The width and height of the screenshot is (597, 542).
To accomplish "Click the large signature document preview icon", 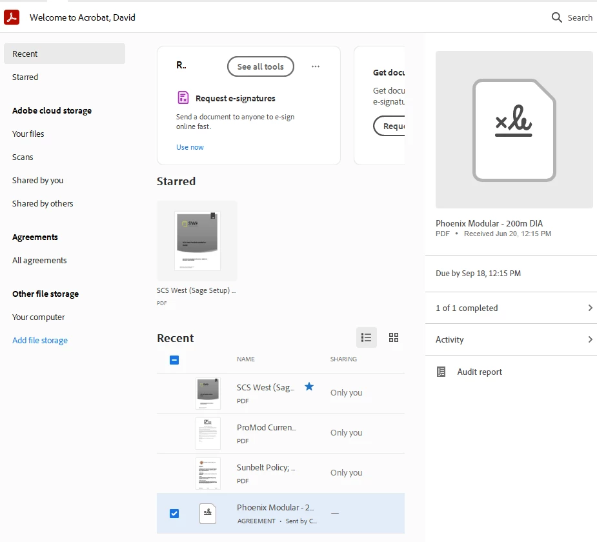I will pos(514,130).
